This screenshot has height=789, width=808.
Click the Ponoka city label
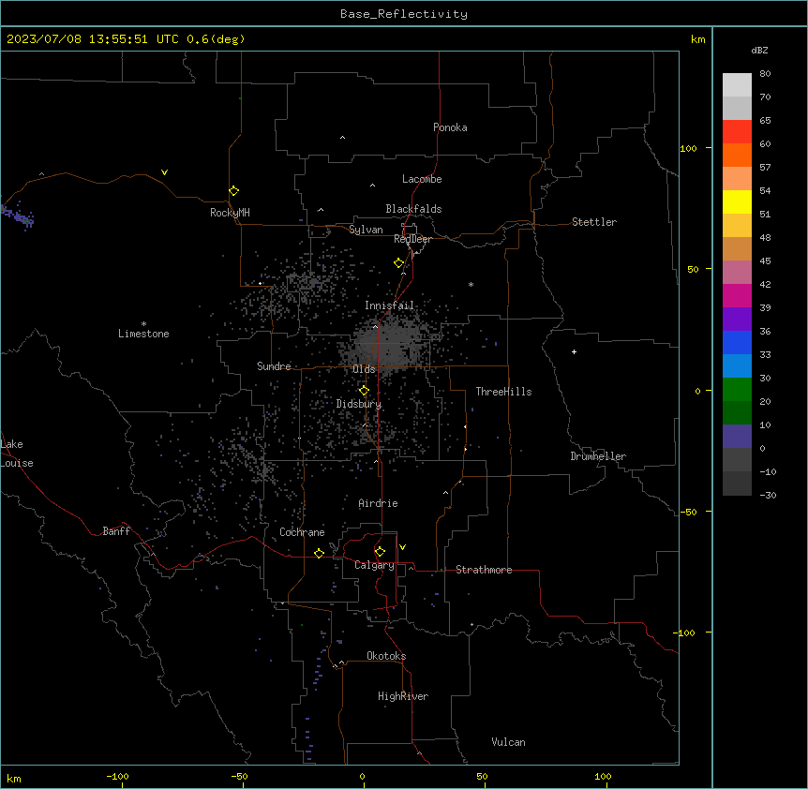(450, 127)
